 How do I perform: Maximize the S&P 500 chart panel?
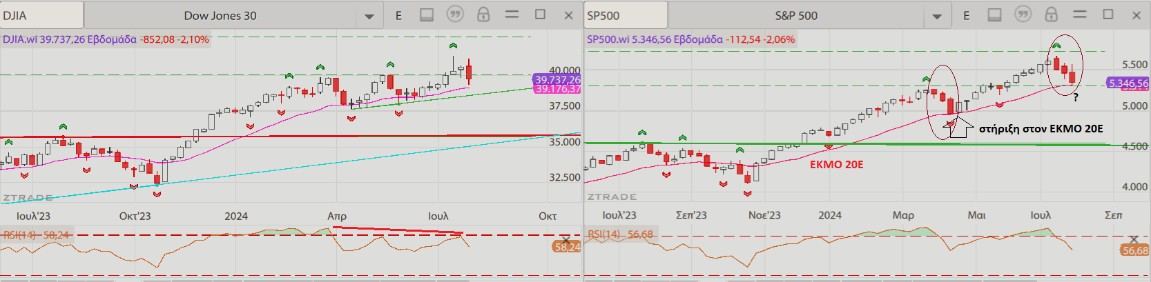[1108, 14]
